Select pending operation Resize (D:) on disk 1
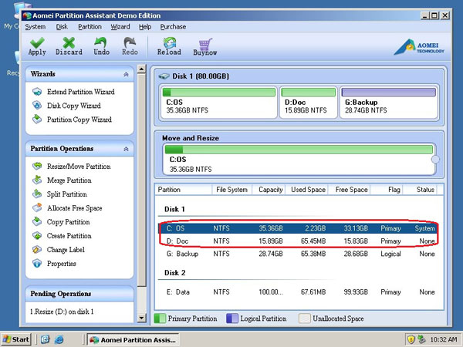 click(62, 312)
